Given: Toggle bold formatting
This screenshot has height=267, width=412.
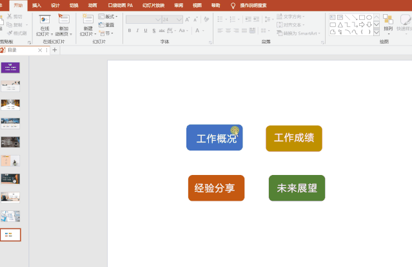Looking at the screenshot, I should click(x=130, y=31).
